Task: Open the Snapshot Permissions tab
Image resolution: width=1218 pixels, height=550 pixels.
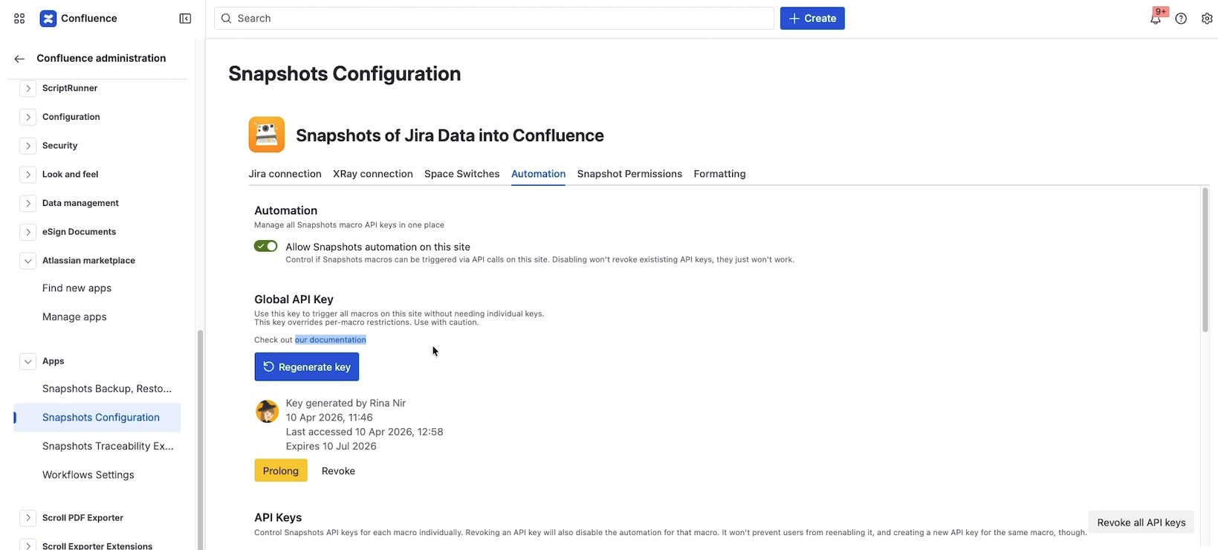Action: click(629, 174)
